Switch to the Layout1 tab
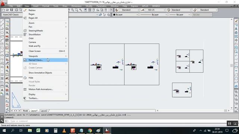Viewport: 239px width, 134px height. tap(34, 111)
